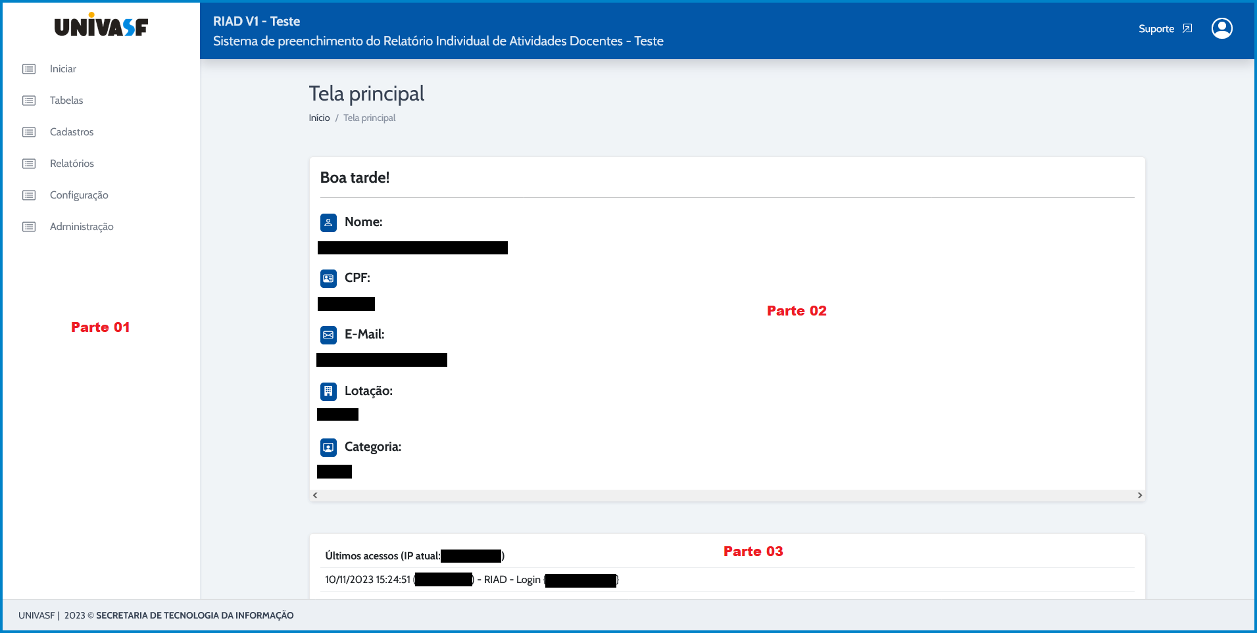
Task: Click the badge icon beside Categoria
Action: click(x=328, y=447)
